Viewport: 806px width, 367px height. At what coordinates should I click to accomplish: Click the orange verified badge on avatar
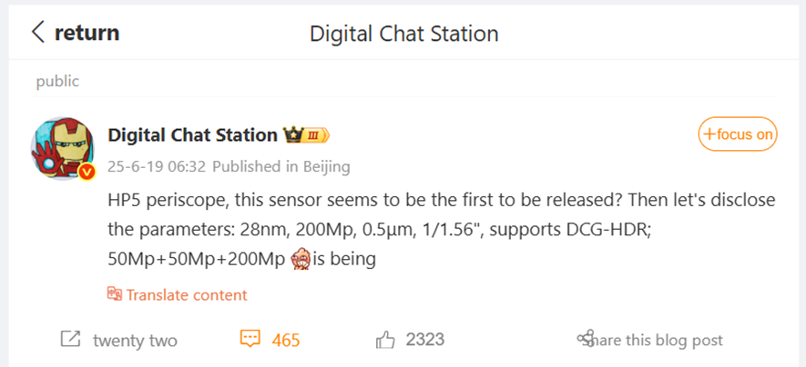[x=87, y=172]
